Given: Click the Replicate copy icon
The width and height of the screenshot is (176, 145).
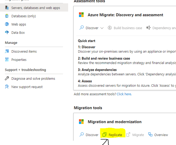Looking at the screenshot, I should pos(104,134).
